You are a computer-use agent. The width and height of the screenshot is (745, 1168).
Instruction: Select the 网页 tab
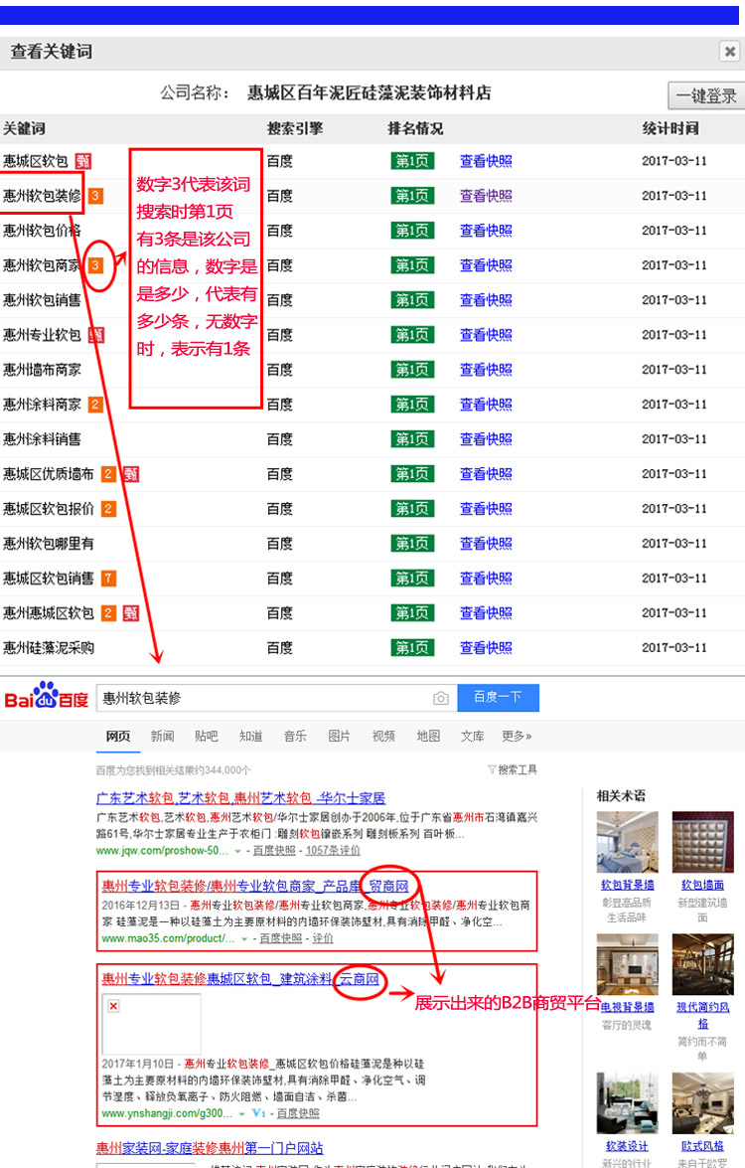pyautogui.click(x=117, y=736)
